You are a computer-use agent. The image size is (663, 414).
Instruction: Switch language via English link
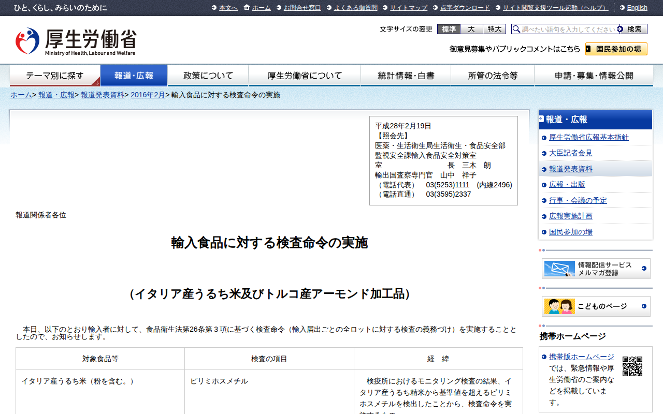(637, 8)
